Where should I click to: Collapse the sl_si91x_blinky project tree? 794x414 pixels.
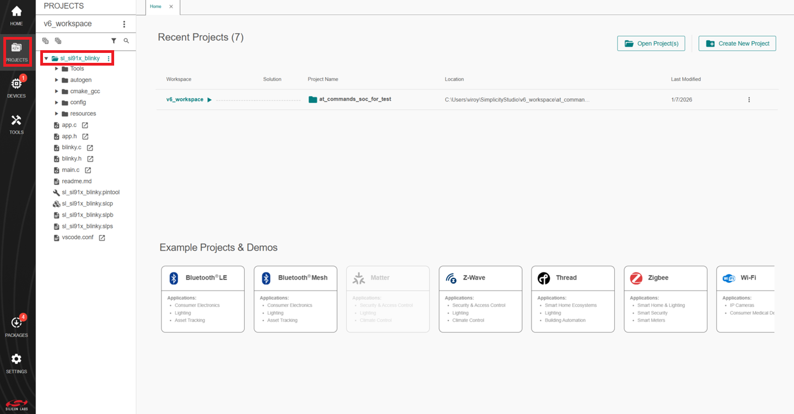46,58
